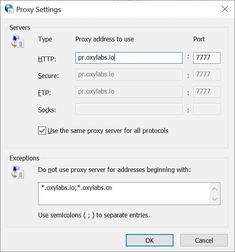Click the Socks proxy address field

point(129,109)
